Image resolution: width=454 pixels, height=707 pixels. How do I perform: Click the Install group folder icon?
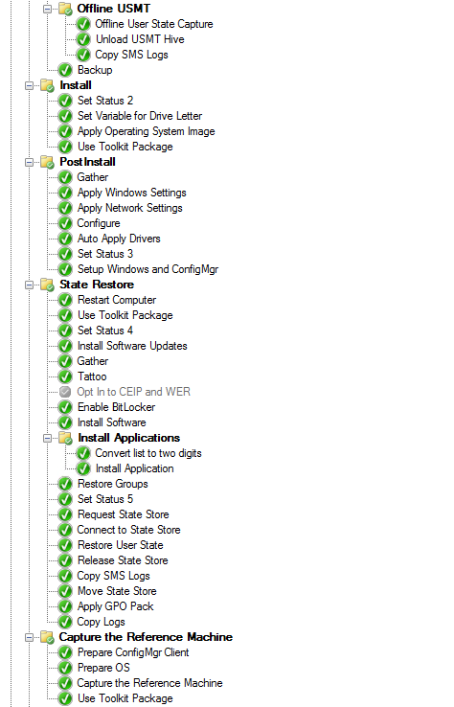click(x=47, y=85)
